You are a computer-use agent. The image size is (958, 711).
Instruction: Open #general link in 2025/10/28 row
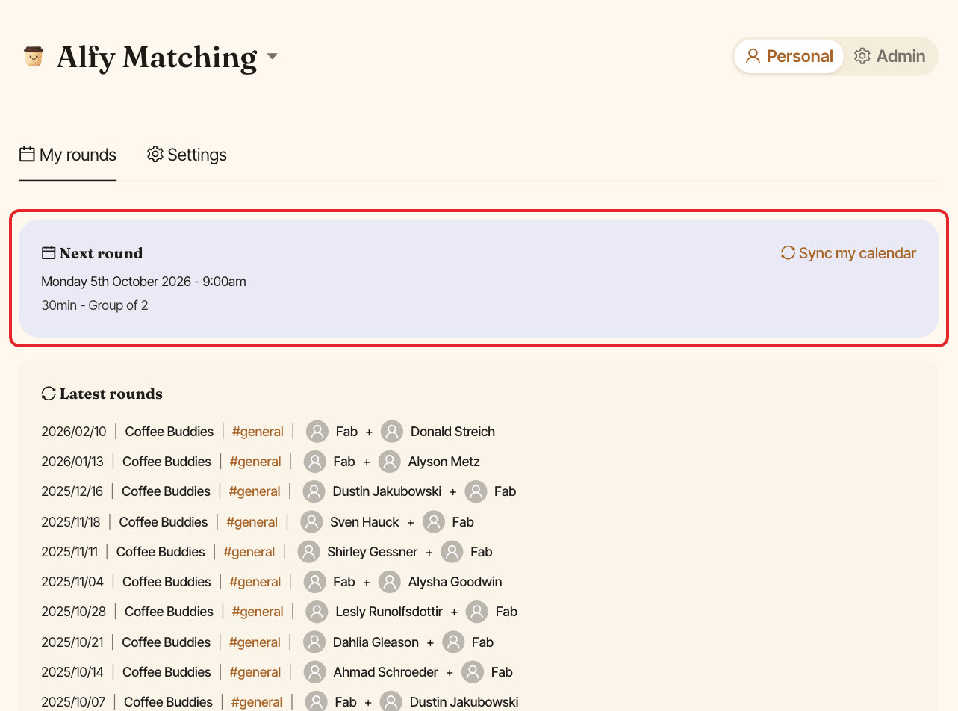pyautogui.click(x=258, y=612)
